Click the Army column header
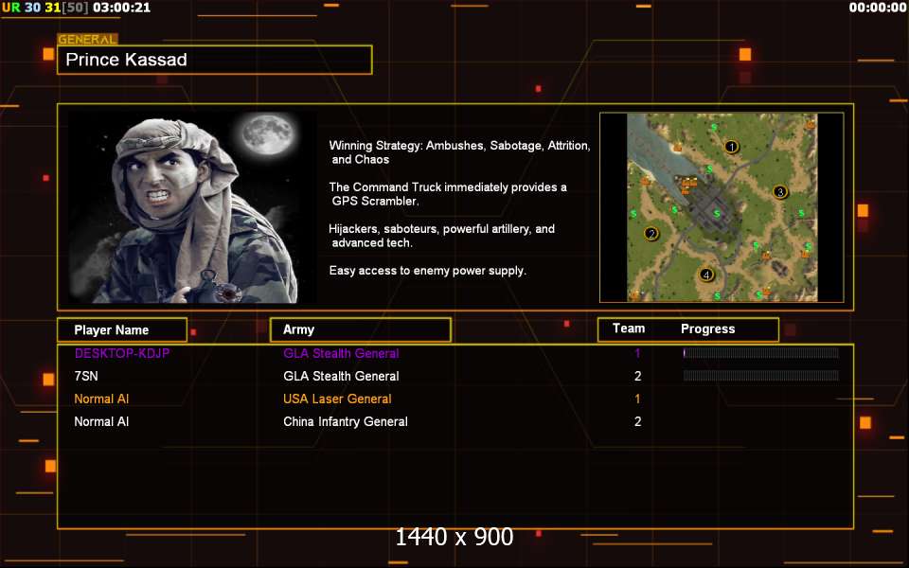 pos(361,329)
